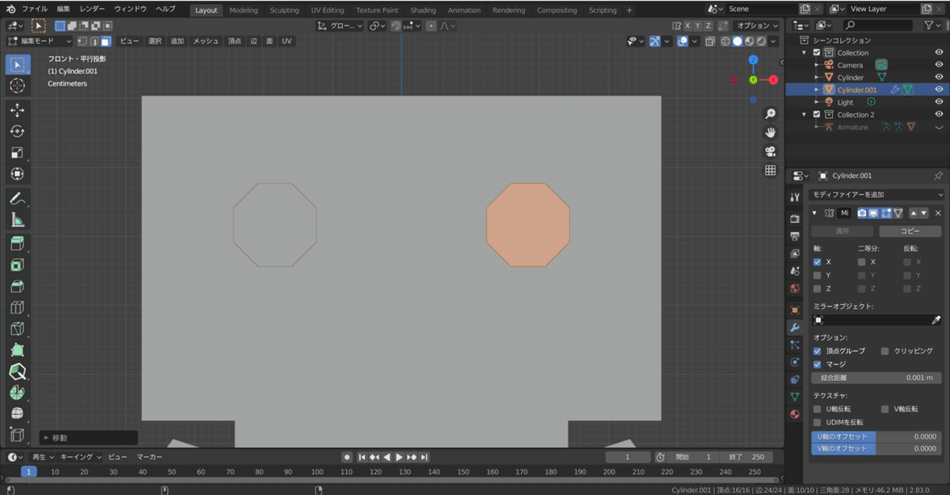Screen dimensions: 950x495
Task: Open the Add Modifier (モディファイアーを追加) dropdown
Action: [x=877, y=194]
